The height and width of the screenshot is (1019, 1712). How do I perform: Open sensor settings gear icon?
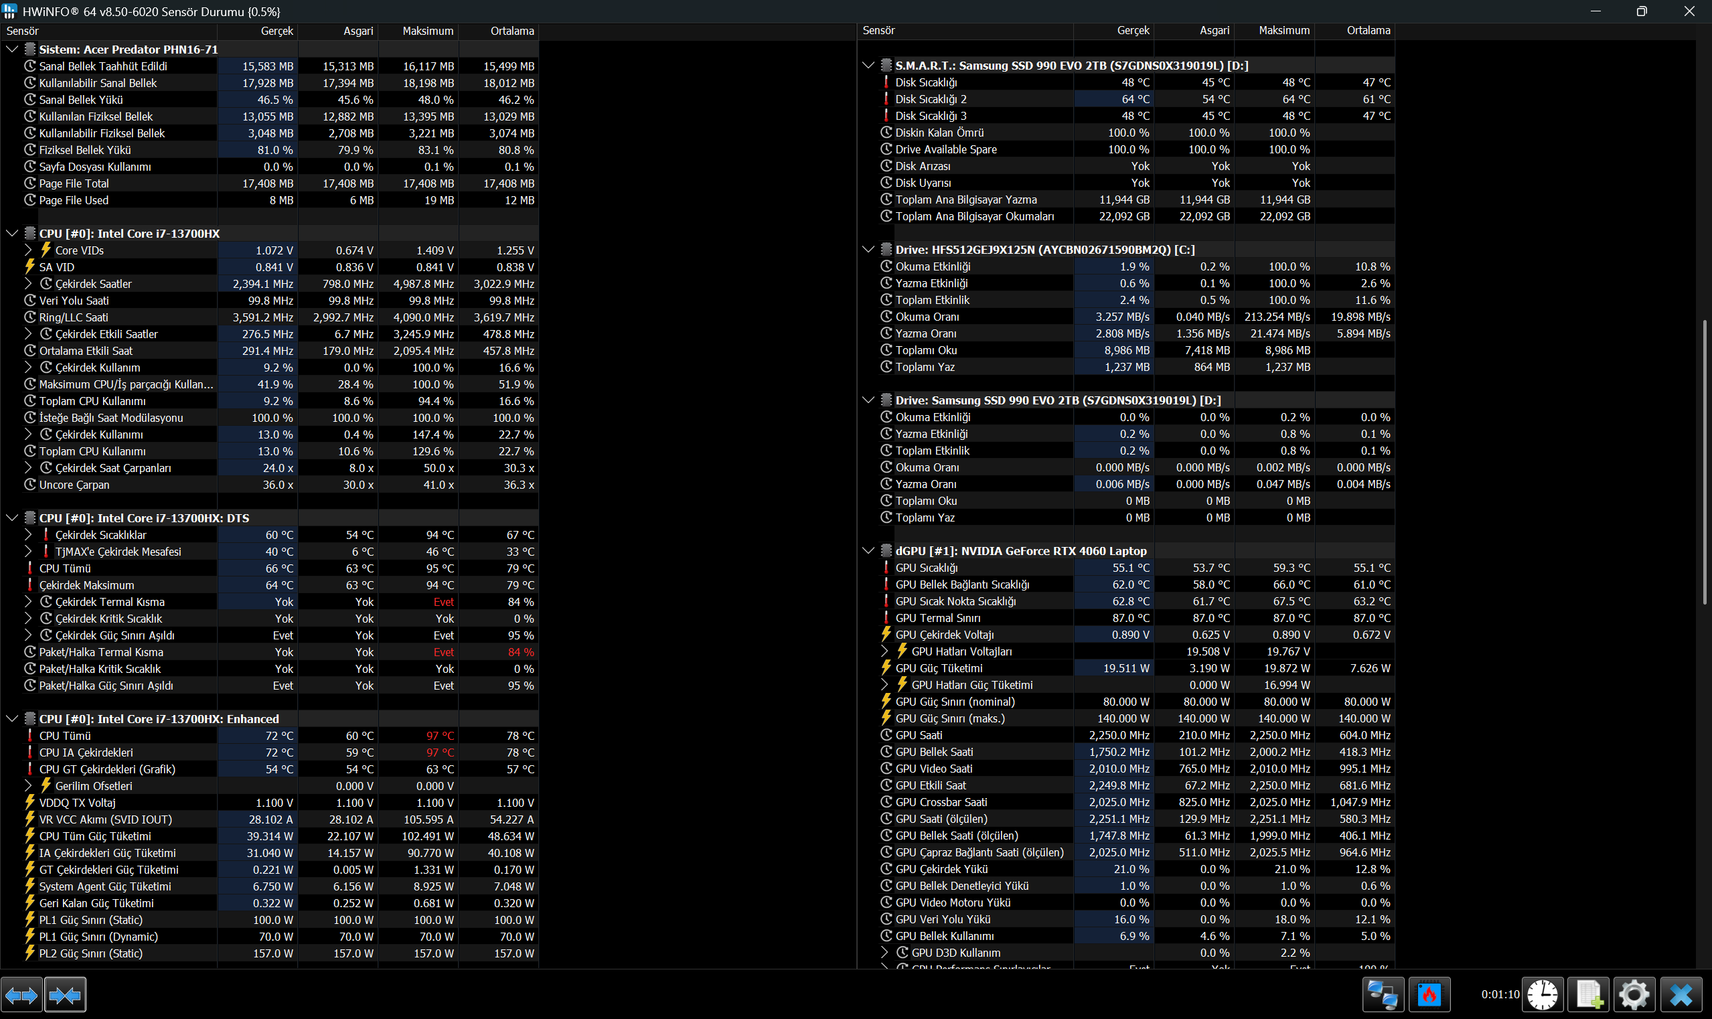click(x=1634, y=994)
